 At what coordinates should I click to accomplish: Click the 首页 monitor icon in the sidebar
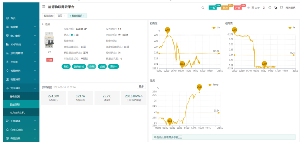pyautogui.click(x=8, y=18)
